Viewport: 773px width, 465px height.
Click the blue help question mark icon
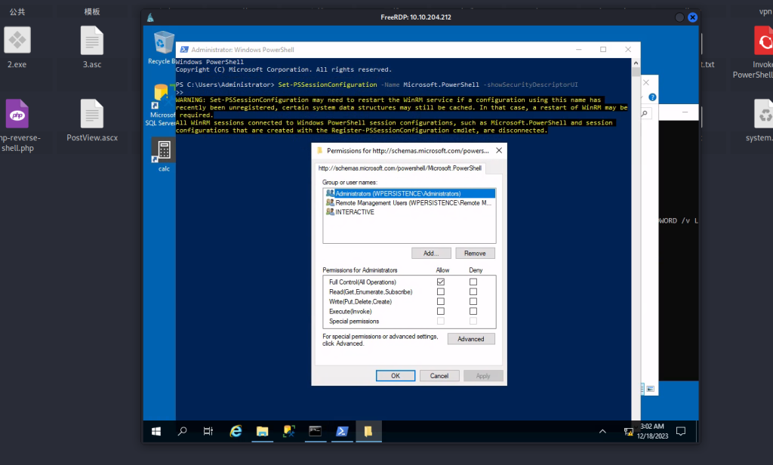[652, 97]
